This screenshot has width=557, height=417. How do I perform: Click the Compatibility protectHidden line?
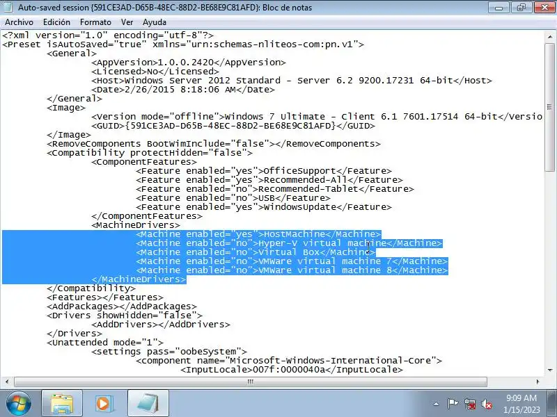150,153
